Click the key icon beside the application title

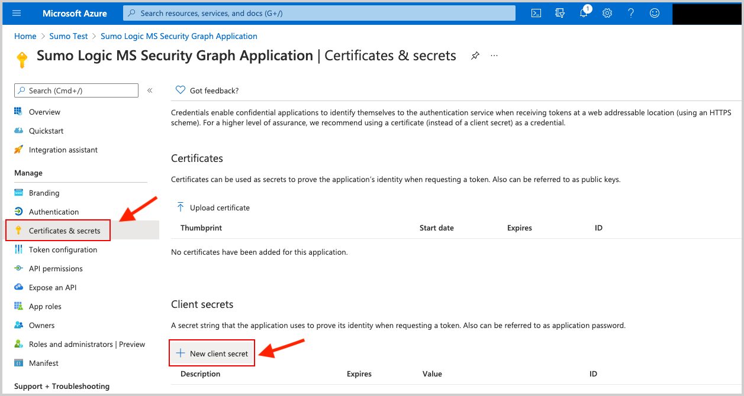pos(22,59)
